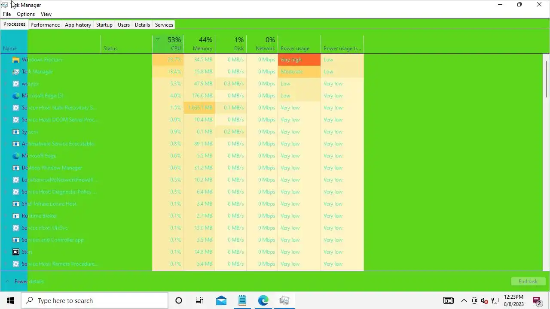
Task: Click the Service Host: Remote Procedure gear icon
Action: tap(16, 264)
